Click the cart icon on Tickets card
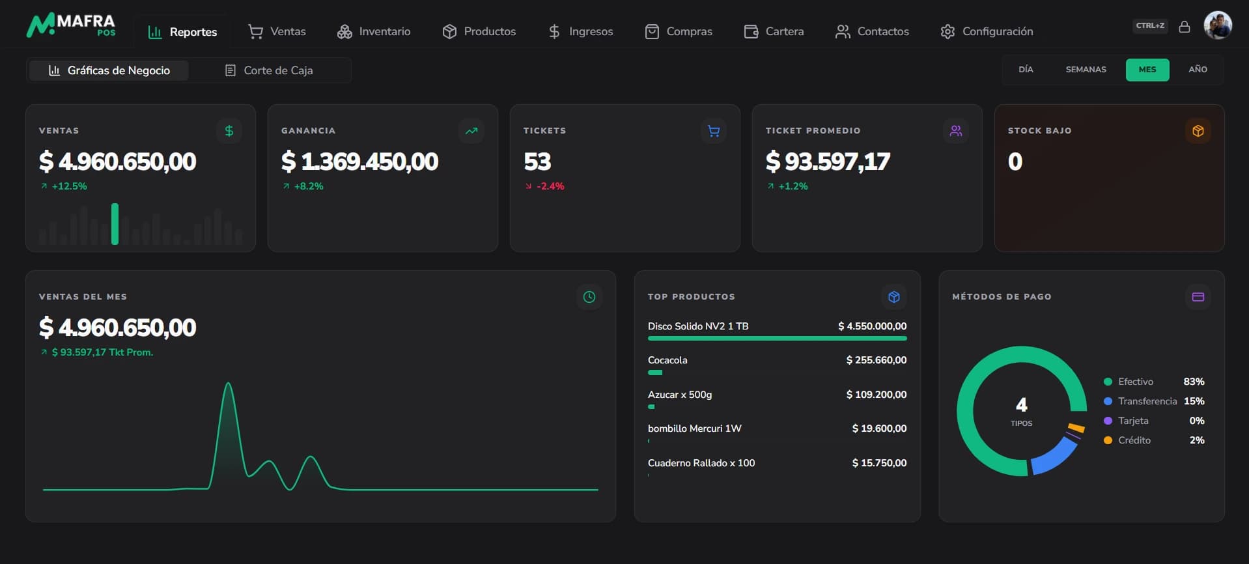 tap(714, 131)
